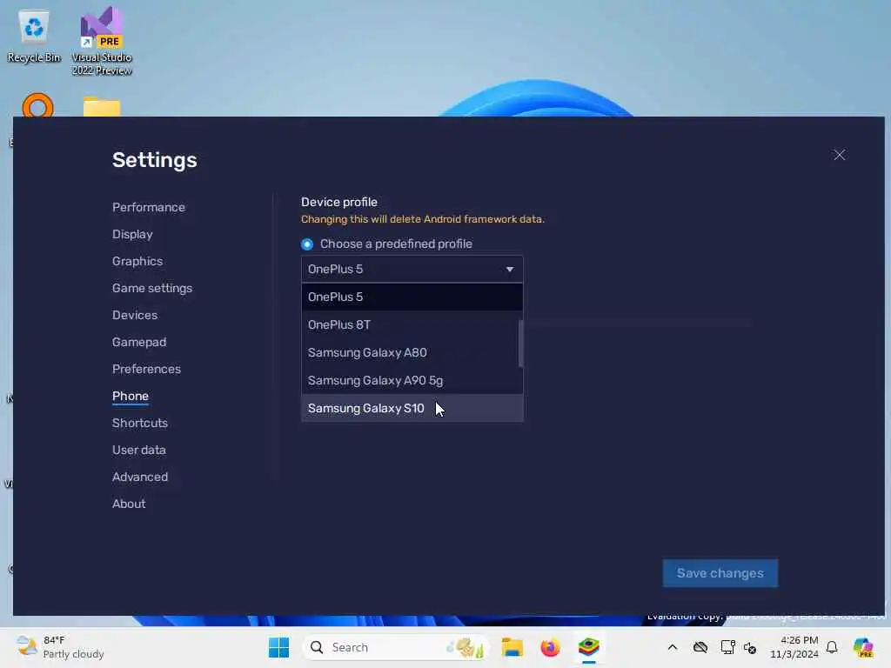Select Samsung Galaxy S10 profile option
Image resolution: width=891 pixels, height=668 pixels.
(x=412, y=409)
